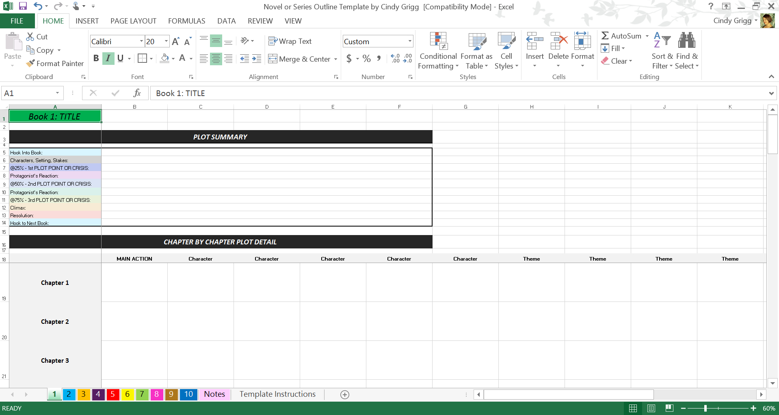The height and width of the screenshot is (415, 779).
Task: Click the Save icon in quick access toolbar
Action: pos(23,6)
